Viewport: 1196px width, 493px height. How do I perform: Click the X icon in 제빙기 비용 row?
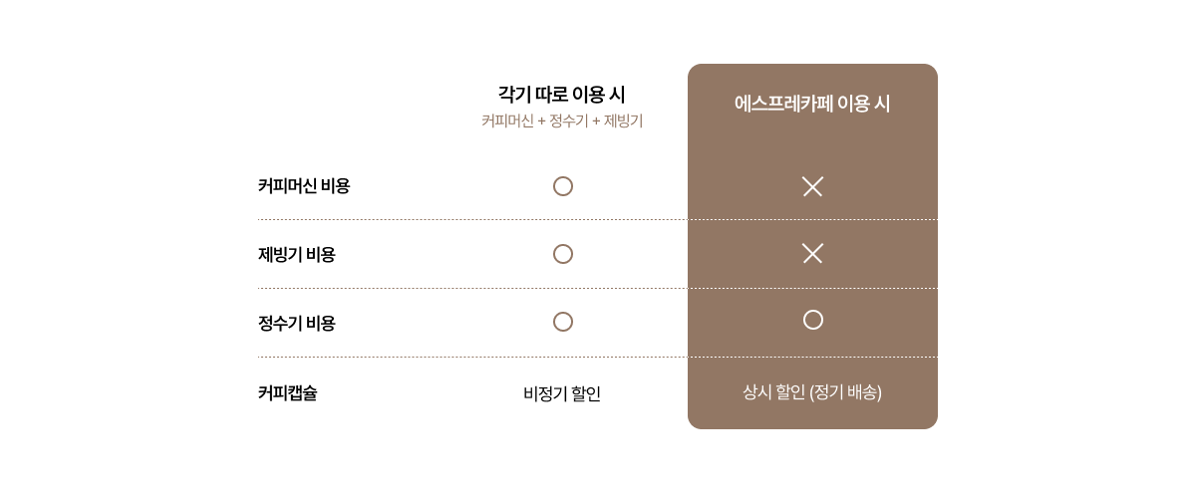pyautogui.click(x=812, y=254)
